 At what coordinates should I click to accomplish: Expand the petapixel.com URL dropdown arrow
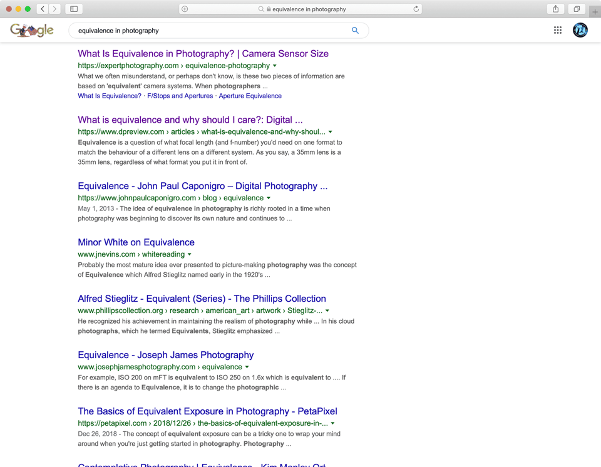point(332,424)
